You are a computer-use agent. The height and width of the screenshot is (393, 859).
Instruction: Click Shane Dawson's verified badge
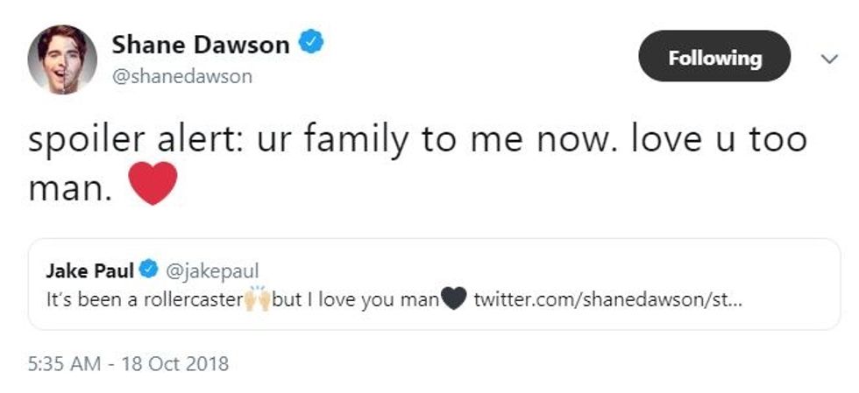(311, 43)
